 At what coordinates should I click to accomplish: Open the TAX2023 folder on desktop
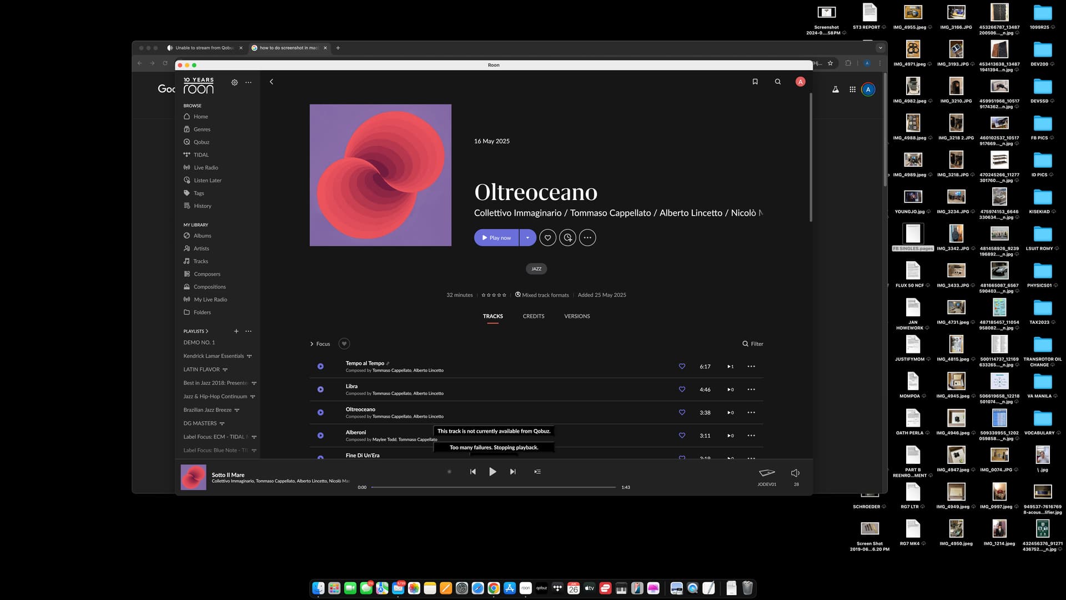pyautogui.click(x=1042, y=311)
